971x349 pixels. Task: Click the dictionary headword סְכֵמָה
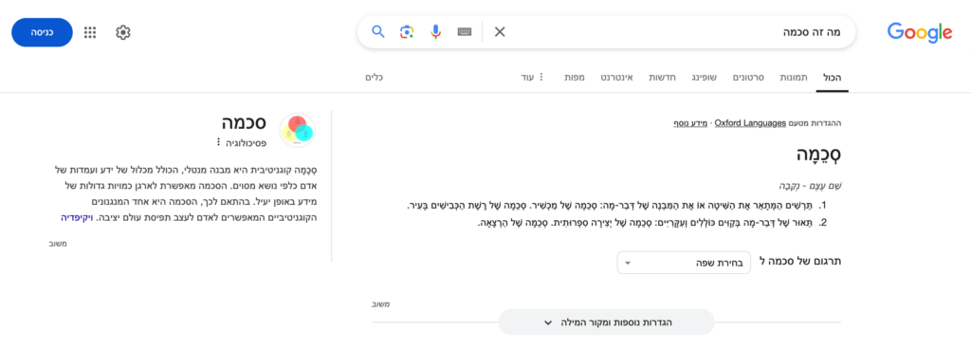coord(818,155)
